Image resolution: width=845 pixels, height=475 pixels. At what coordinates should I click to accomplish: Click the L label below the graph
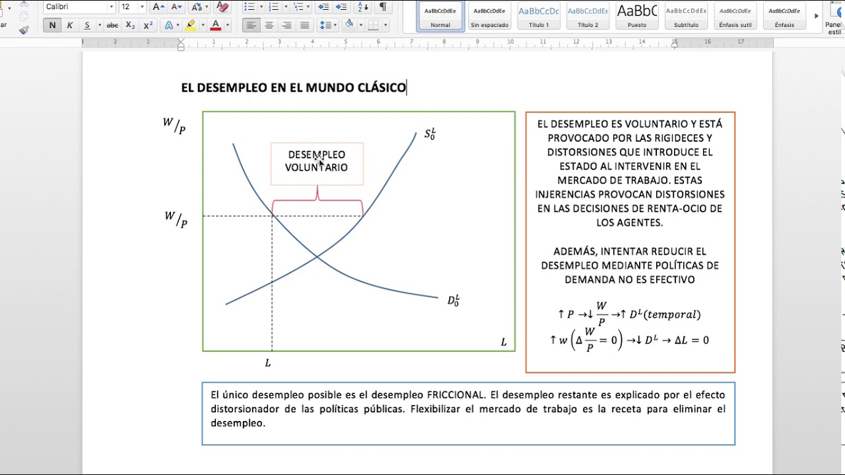click(268, 363)
